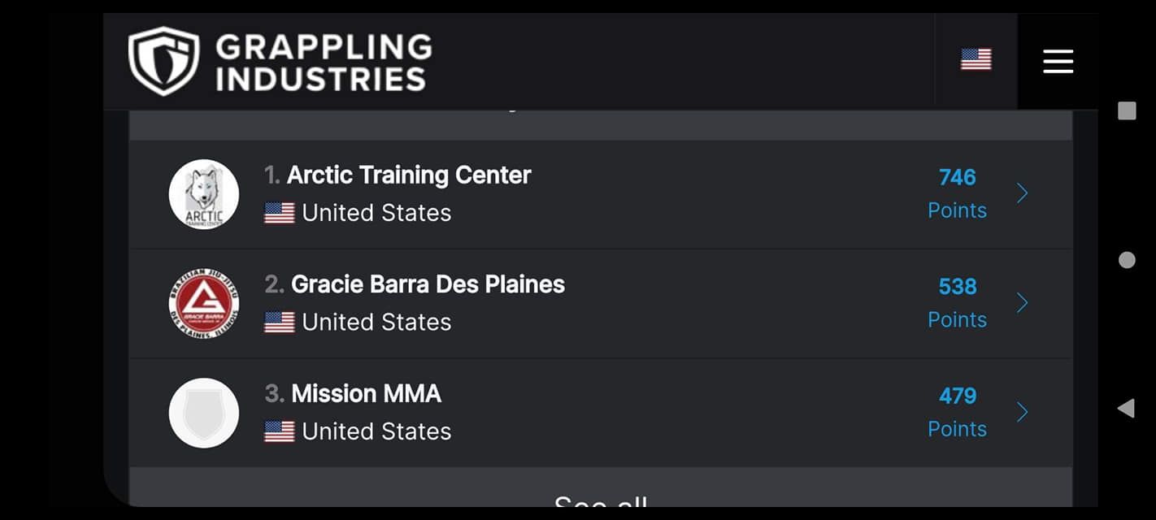Click the Grappling Industries shield logo

tap(163, 61)
